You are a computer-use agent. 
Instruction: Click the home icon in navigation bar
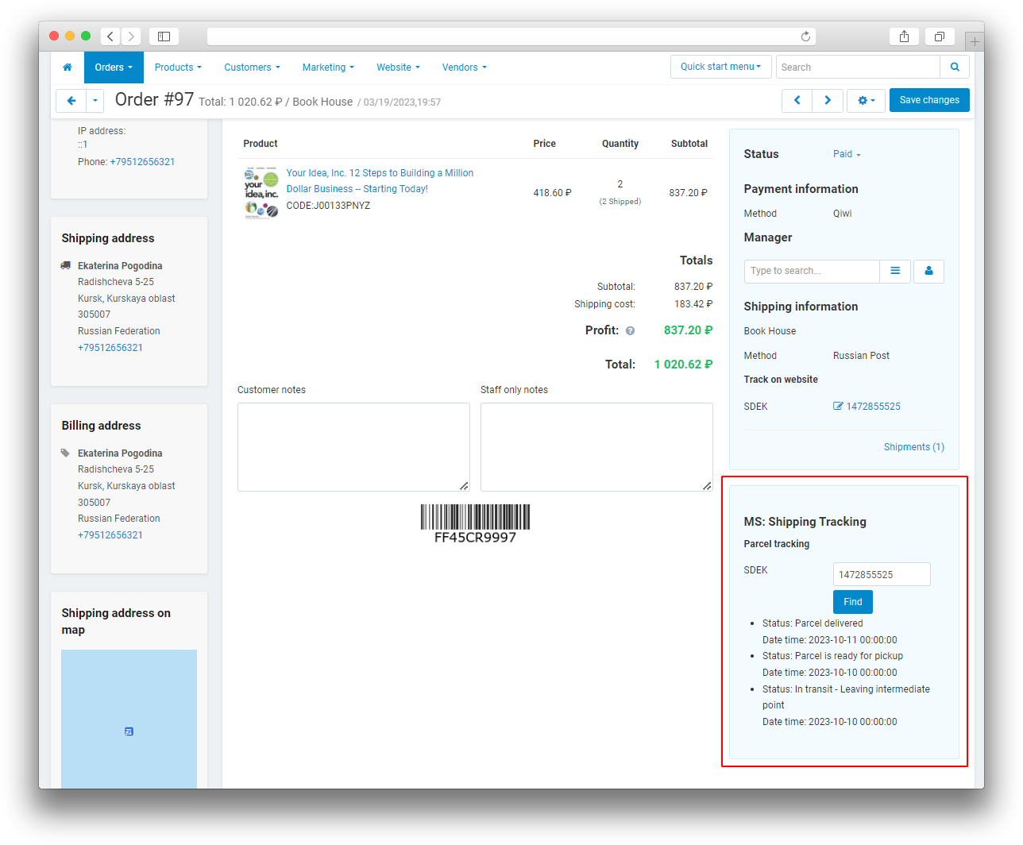coord(68,68)
